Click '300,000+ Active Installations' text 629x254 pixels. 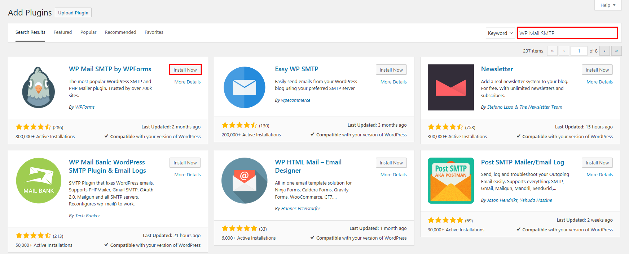(457, 137)
